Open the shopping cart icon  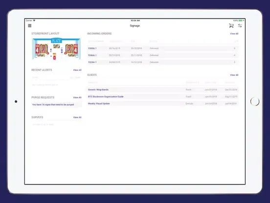(231, 25)
